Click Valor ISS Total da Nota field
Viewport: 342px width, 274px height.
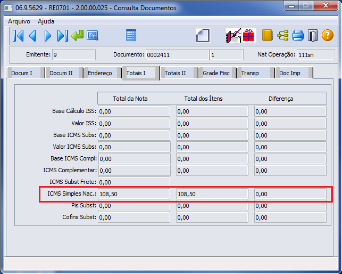(134, 124)
